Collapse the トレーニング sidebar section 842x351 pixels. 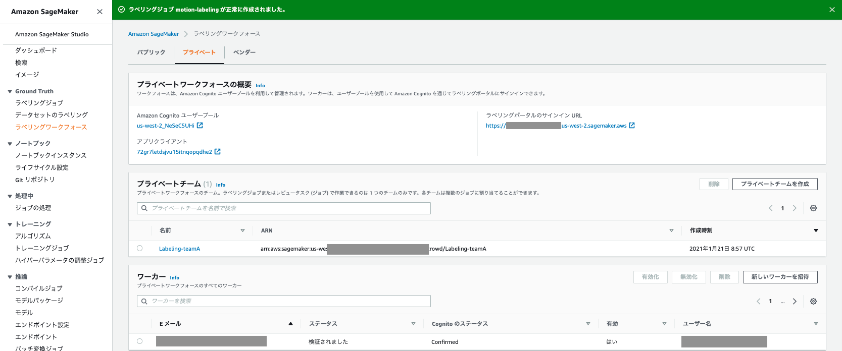[x=10, y=224]
